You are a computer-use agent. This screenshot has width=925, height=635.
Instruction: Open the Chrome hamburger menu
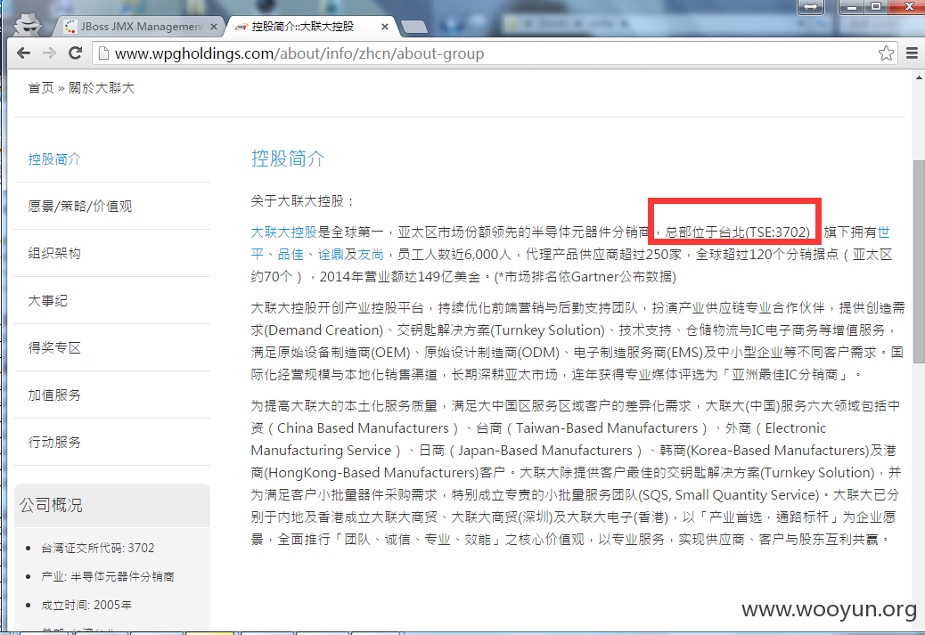pyautogui.click(x=912, y=53)
